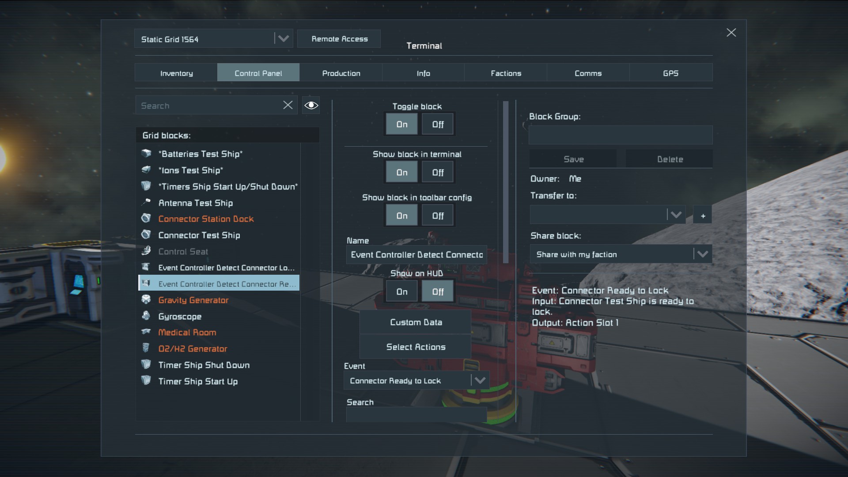Image resolution: width=848 pixels, height=477 pixels.
Task: Turn Toggle block Off
Action: (438, 124)
